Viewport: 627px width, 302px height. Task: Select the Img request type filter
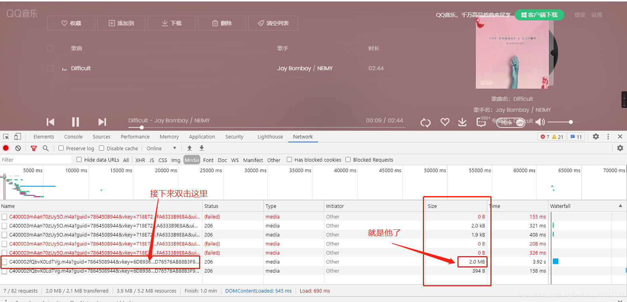click(175, 160)
